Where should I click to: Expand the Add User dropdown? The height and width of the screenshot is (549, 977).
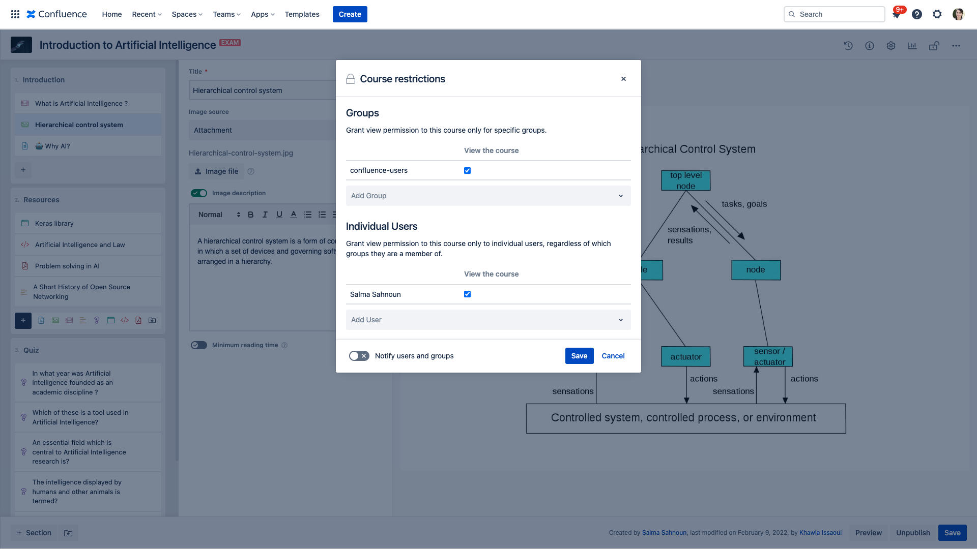point(488,320)
